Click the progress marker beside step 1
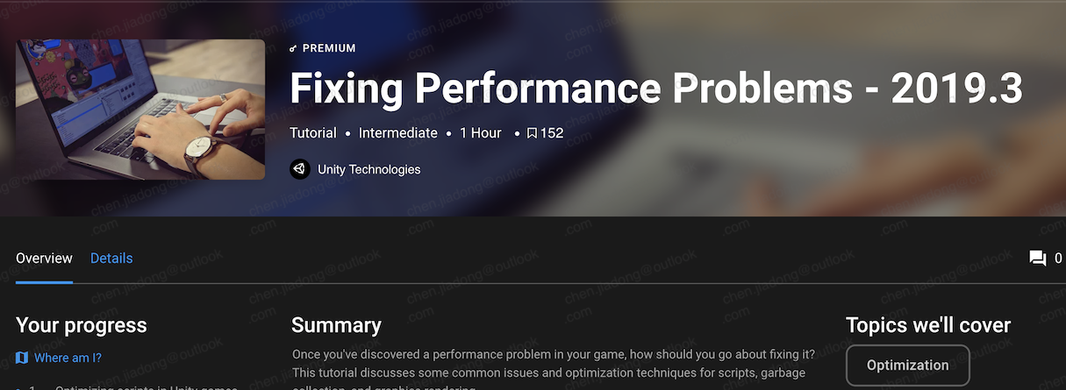Screen dimensions: 1066x390 [x=19, y=388]
